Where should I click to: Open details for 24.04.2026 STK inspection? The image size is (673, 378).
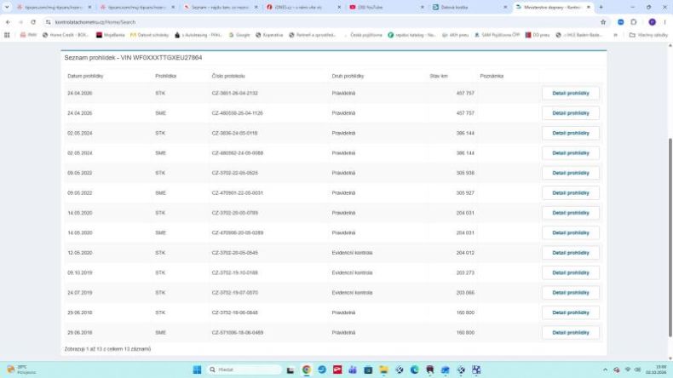click(x=571, y=93)
